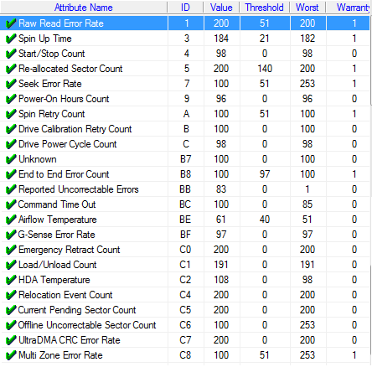
Task: Select the End to End Error Count checkmark
Action: 11,174
